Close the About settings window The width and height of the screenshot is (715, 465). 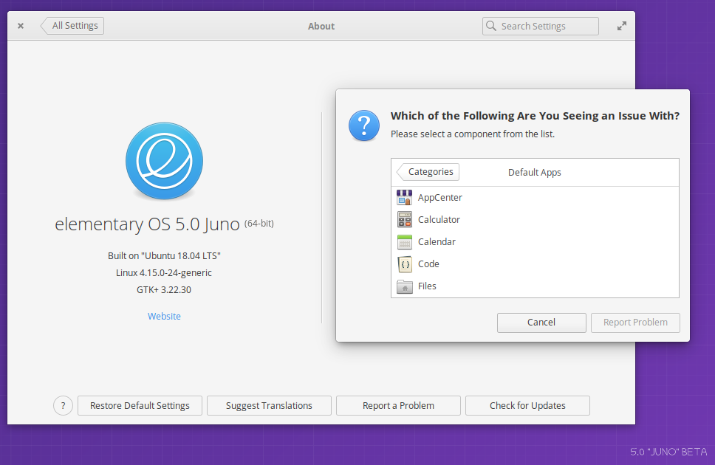21,26
